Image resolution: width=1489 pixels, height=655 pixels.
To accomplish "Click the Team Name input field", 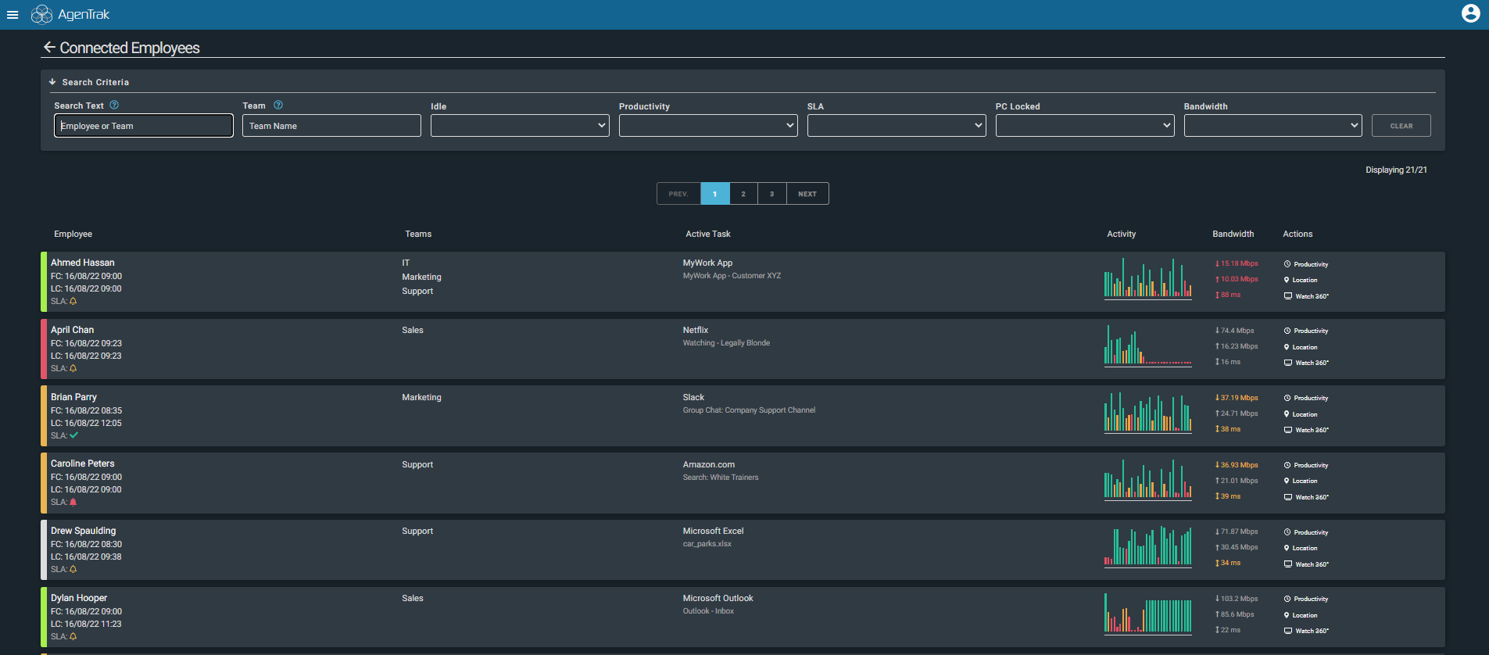I will coord(331,126).
